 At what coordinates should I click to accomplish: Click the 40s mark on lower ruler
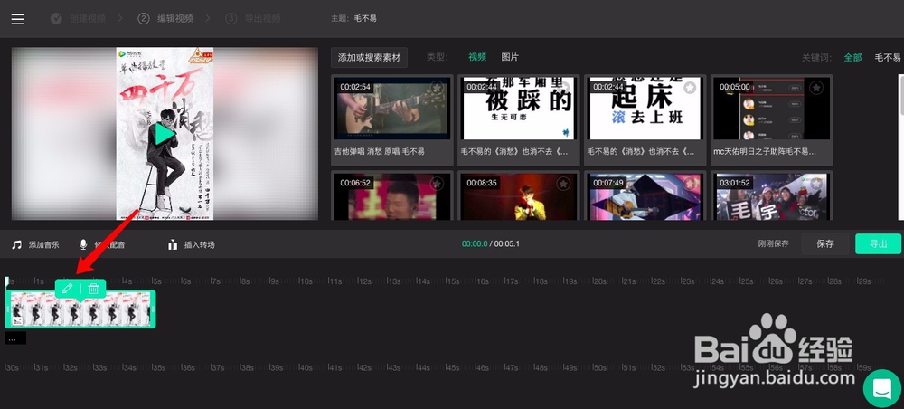pos(306,367)
